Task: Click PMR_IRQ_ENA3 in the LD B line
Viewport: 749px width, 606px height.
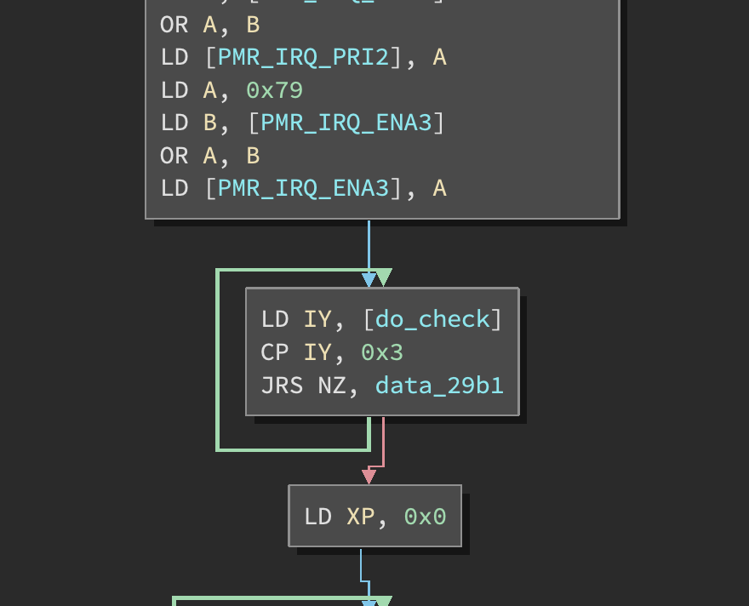Action: coord(346,123)
